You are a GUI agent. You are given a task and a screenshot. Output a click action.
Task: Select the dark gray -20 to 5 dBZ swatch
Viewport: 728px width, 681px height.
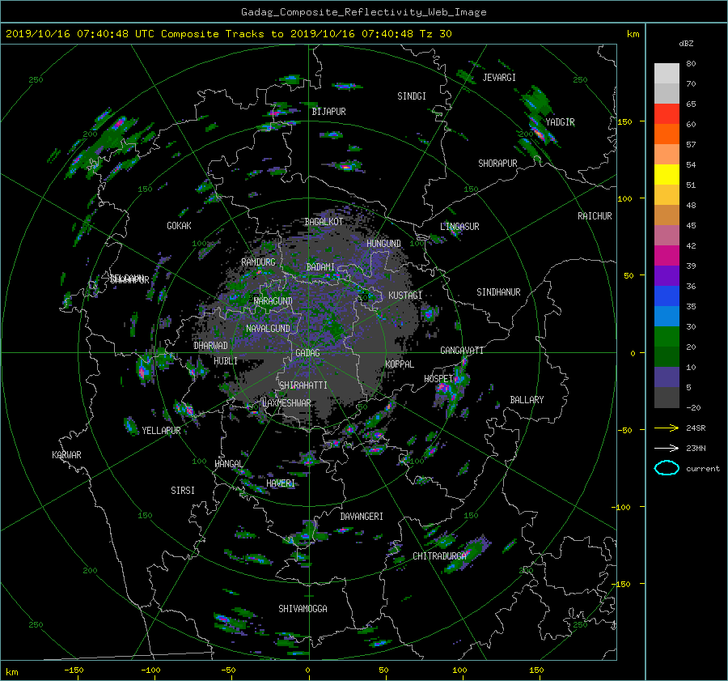pos(667,398)
